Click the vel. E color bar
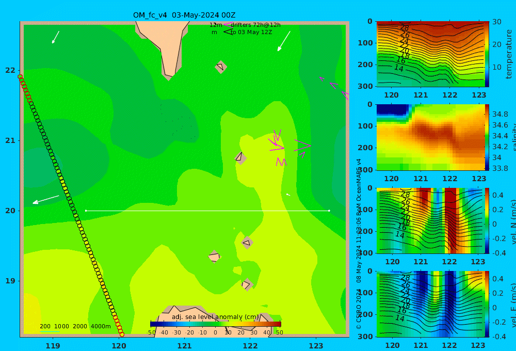The height and width of the screenshot is (351, 516). (x=487, y=304)
